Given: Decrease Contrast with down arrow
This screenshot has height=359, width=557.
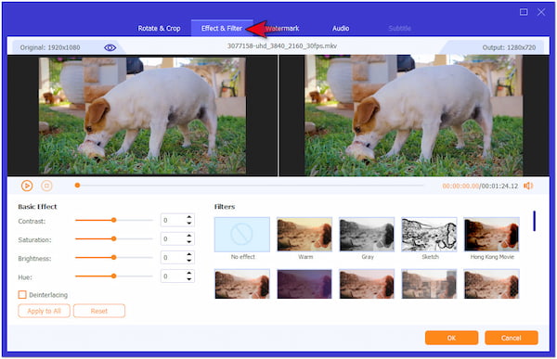Looking at the screenshot, I should click(x=189, y=224).
